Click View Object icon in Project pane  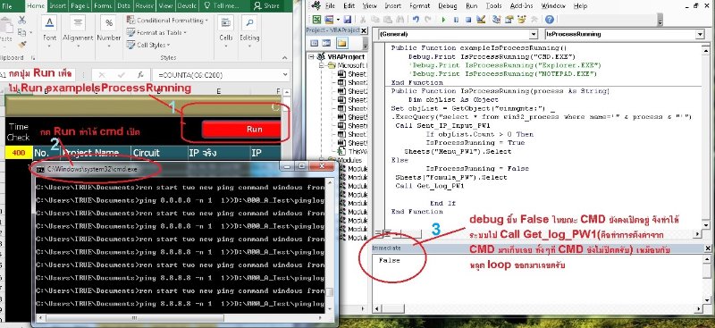pyautogui.click(x=326, y=43)
